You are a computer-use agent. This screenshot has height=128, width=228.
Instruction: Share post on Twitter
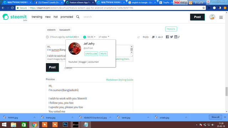pos(172,37)
